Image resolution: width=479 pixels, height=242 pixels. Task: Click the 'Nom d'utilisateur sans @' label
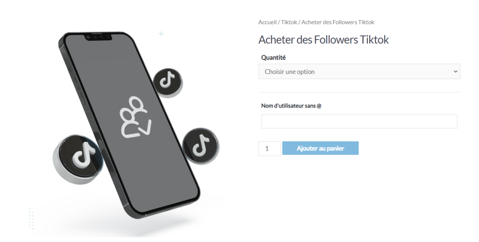[291, 106]
